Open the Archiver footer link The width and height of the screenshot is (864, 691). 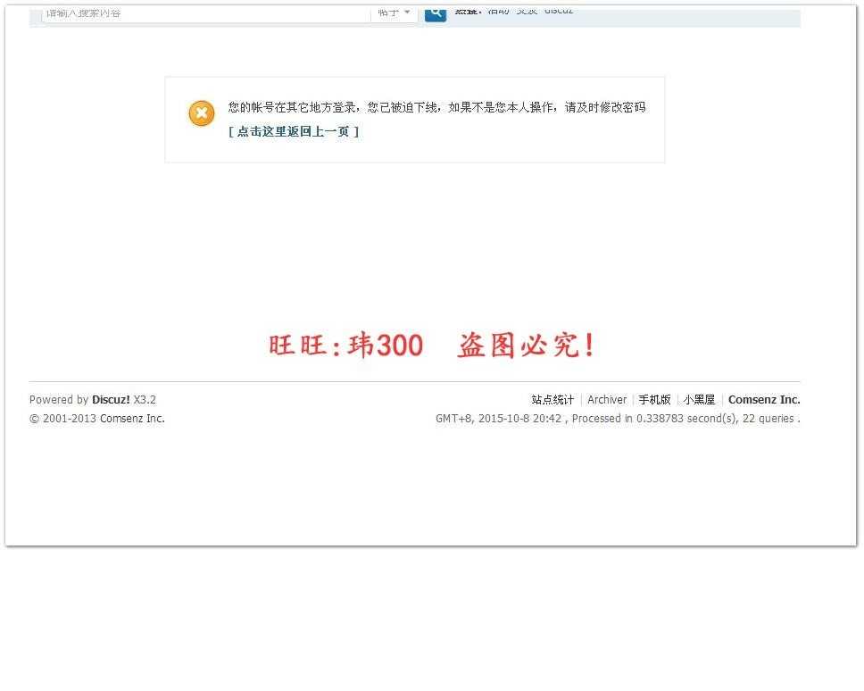click(607, 399)
